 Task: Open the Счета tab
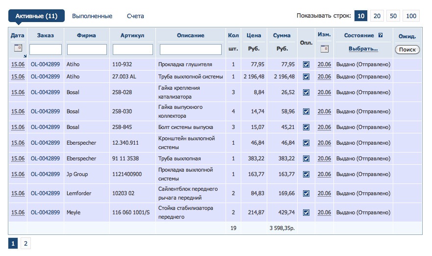click(135, 16)
